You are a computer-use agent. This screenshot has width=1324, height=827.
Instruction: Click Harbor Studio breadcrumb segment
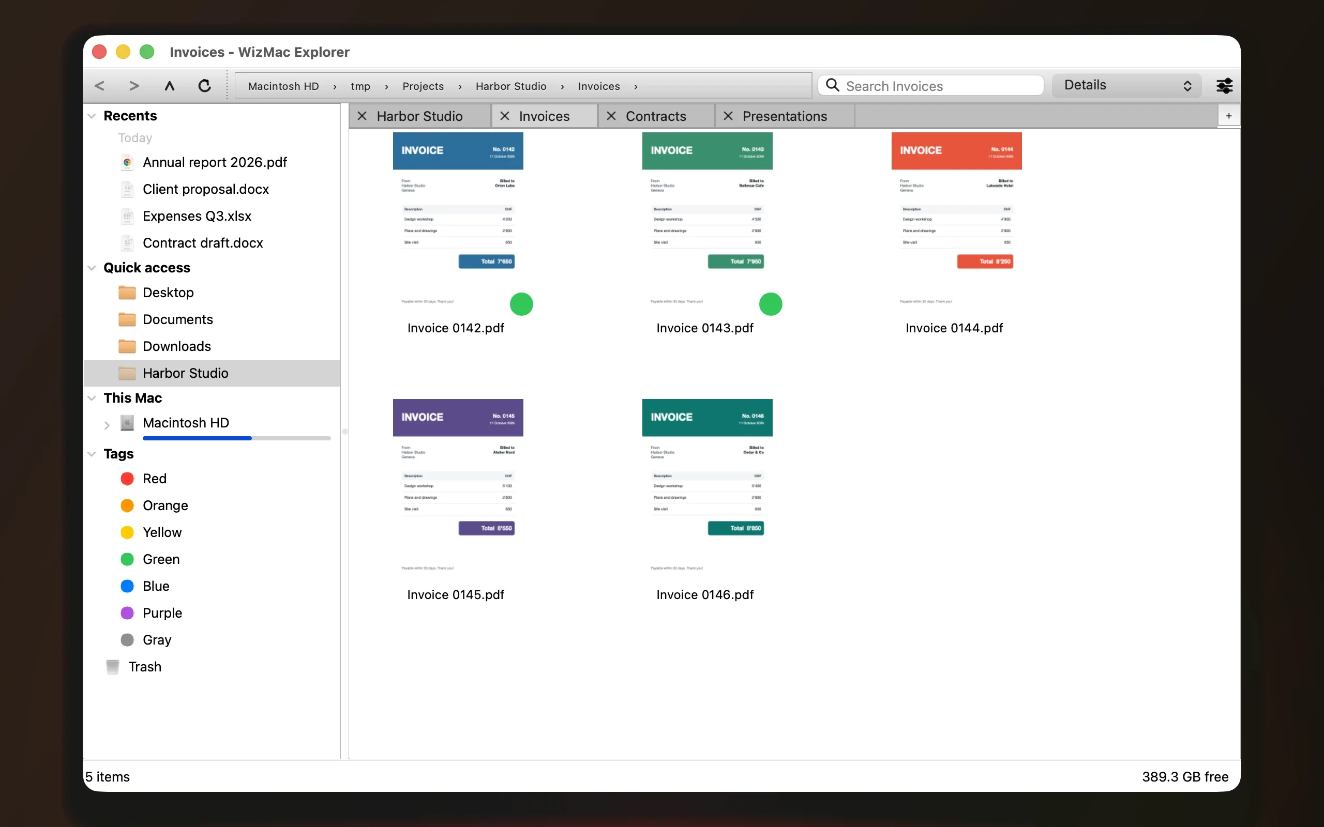(x=511, y=86)
